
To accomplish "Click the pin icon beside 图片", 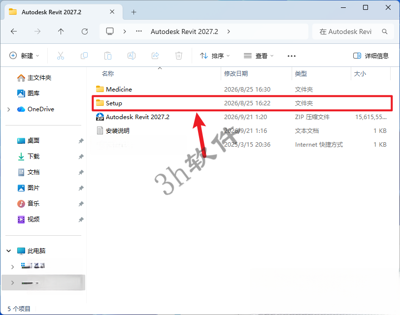I will (x=81, y=188).
